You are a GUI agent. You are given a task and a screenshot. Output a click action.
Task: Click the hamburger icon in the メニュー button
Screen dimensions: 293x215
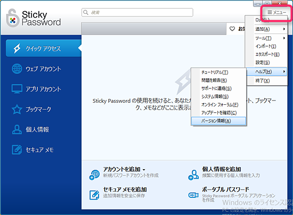pyautogui.click(x=270, y=12)
